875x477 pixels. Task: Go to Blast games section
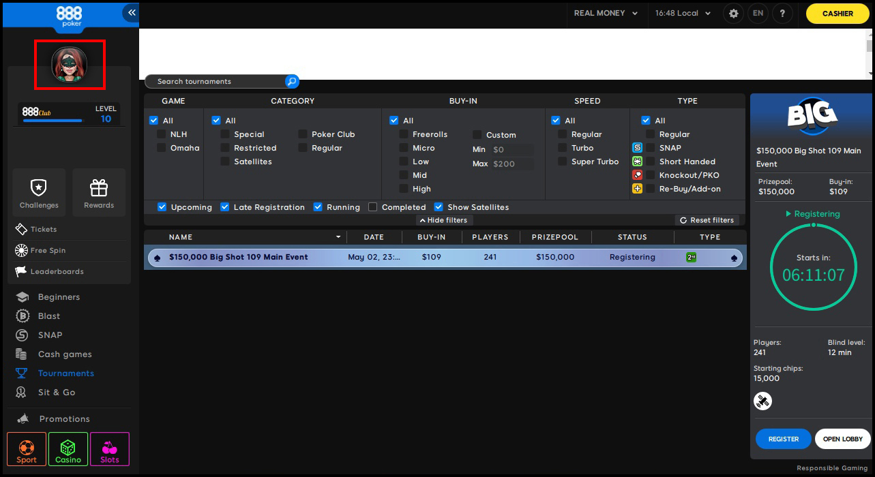[x=39, y=316]
